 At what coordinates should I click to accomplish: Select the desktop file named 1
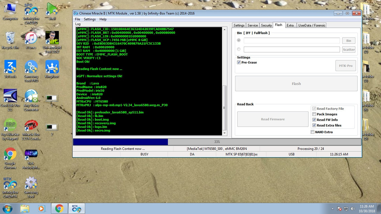tap(52, 100)
